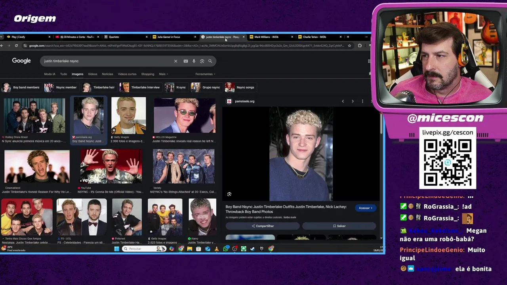Open the Saiba mais link
The width and height of the screenshot is (507, 285).
pyautogui.click(x=290, y=217)
